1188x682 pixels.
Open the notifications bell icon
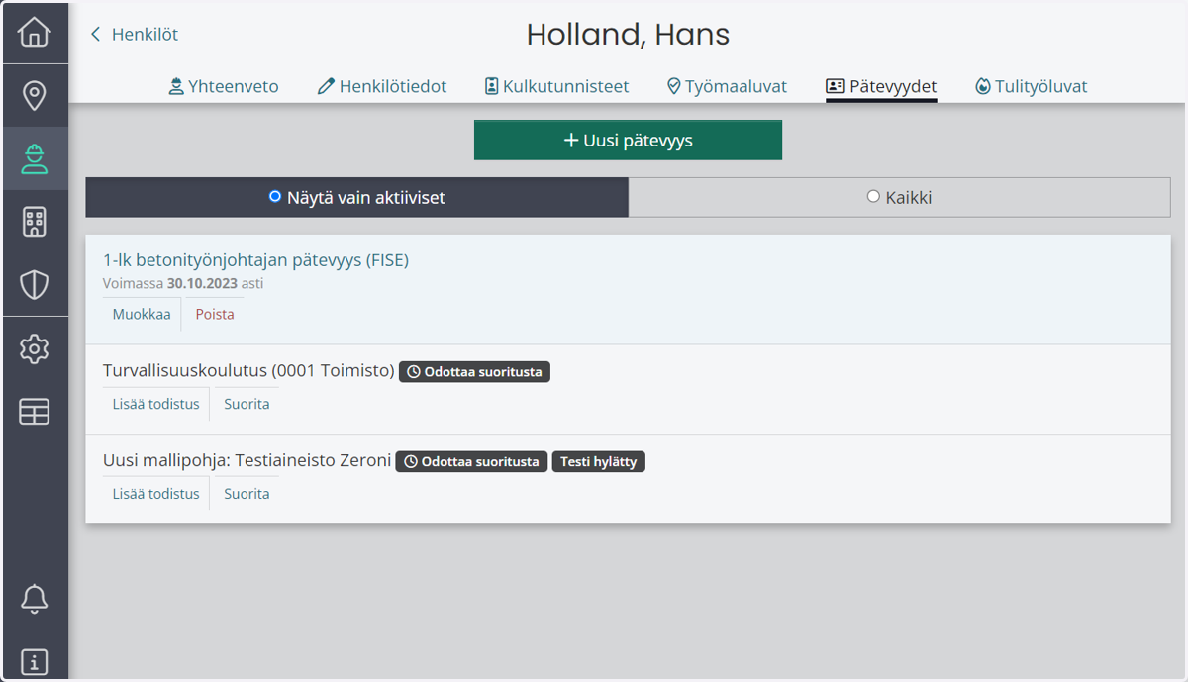(35, 599)
